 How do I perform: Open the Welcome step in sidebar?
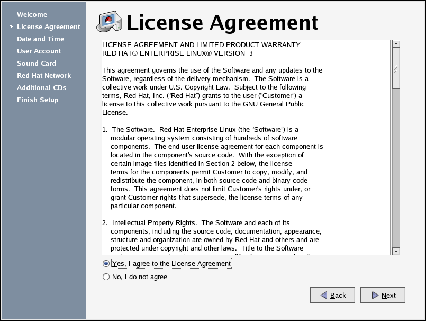pyautogui.click(x=32, y=15)
